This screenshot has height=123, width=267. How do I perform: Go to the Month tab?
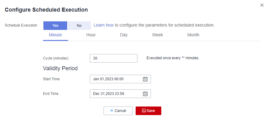[193, 35]
